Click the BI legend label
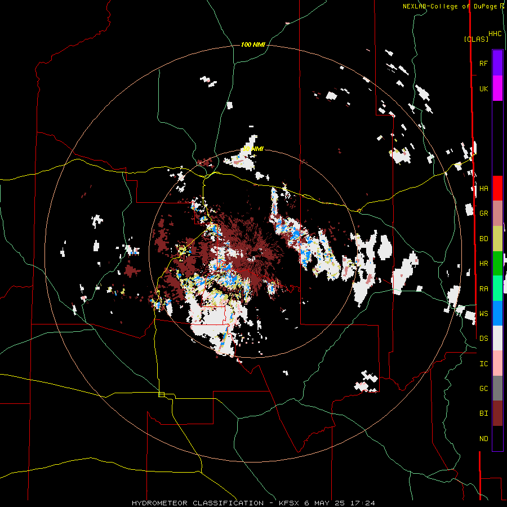 tap(484, 413)
